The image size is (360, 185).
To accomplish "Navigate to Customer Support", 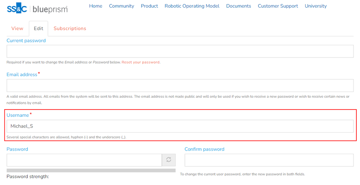I will tap(278, 6).
